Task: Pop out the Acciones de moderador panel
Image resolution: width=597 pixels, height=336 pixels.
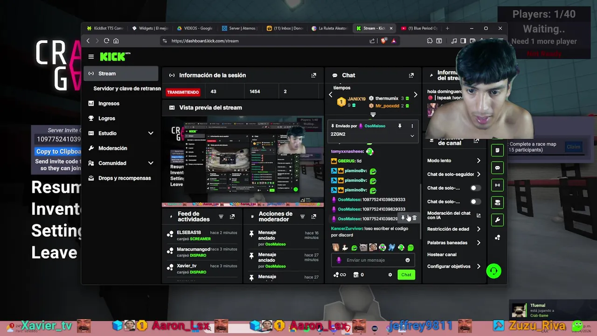Action: pyautogui.click(x=313, y=217)
